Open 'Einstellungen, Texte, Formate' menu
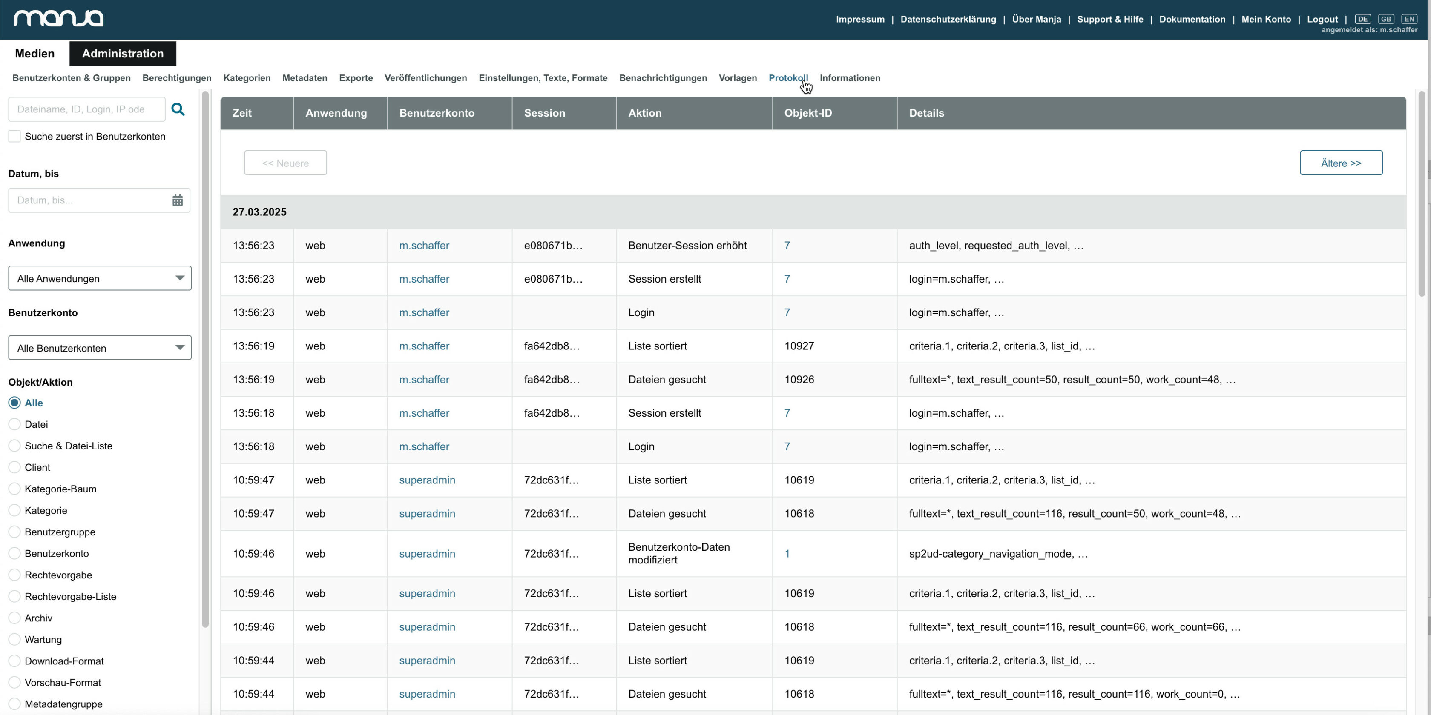Viewport: 1431px width, 715px height. (543, 78)
